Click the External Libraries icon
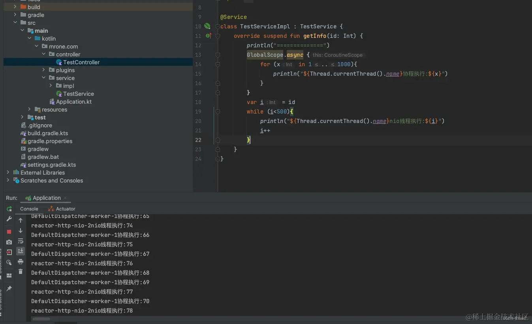 [x=16, y=173]
